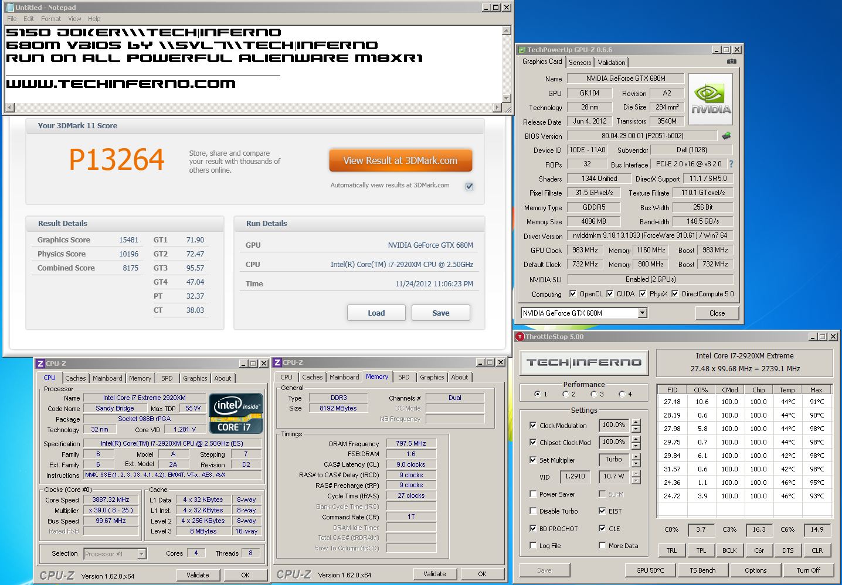Click the Intel Core i7 logo in CPU-Z
The image size is (842, 585).
[236, 413]
